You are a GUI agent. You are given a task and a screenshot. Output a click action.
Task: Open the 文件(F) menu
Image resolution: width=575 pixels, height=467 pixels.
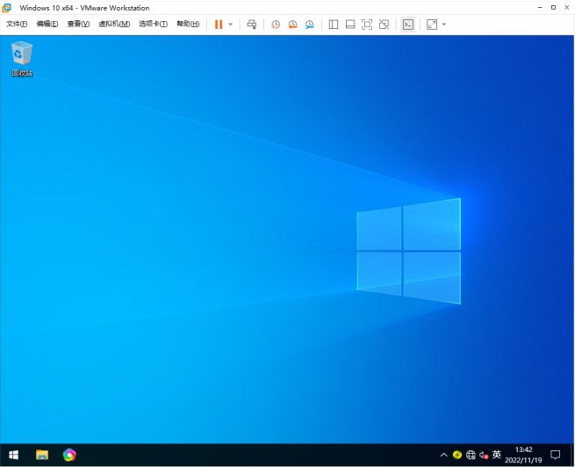(17, 25)
